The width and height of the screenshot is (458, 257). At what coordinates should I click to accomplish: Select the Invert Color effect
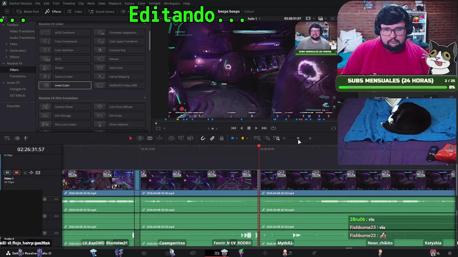65,85
